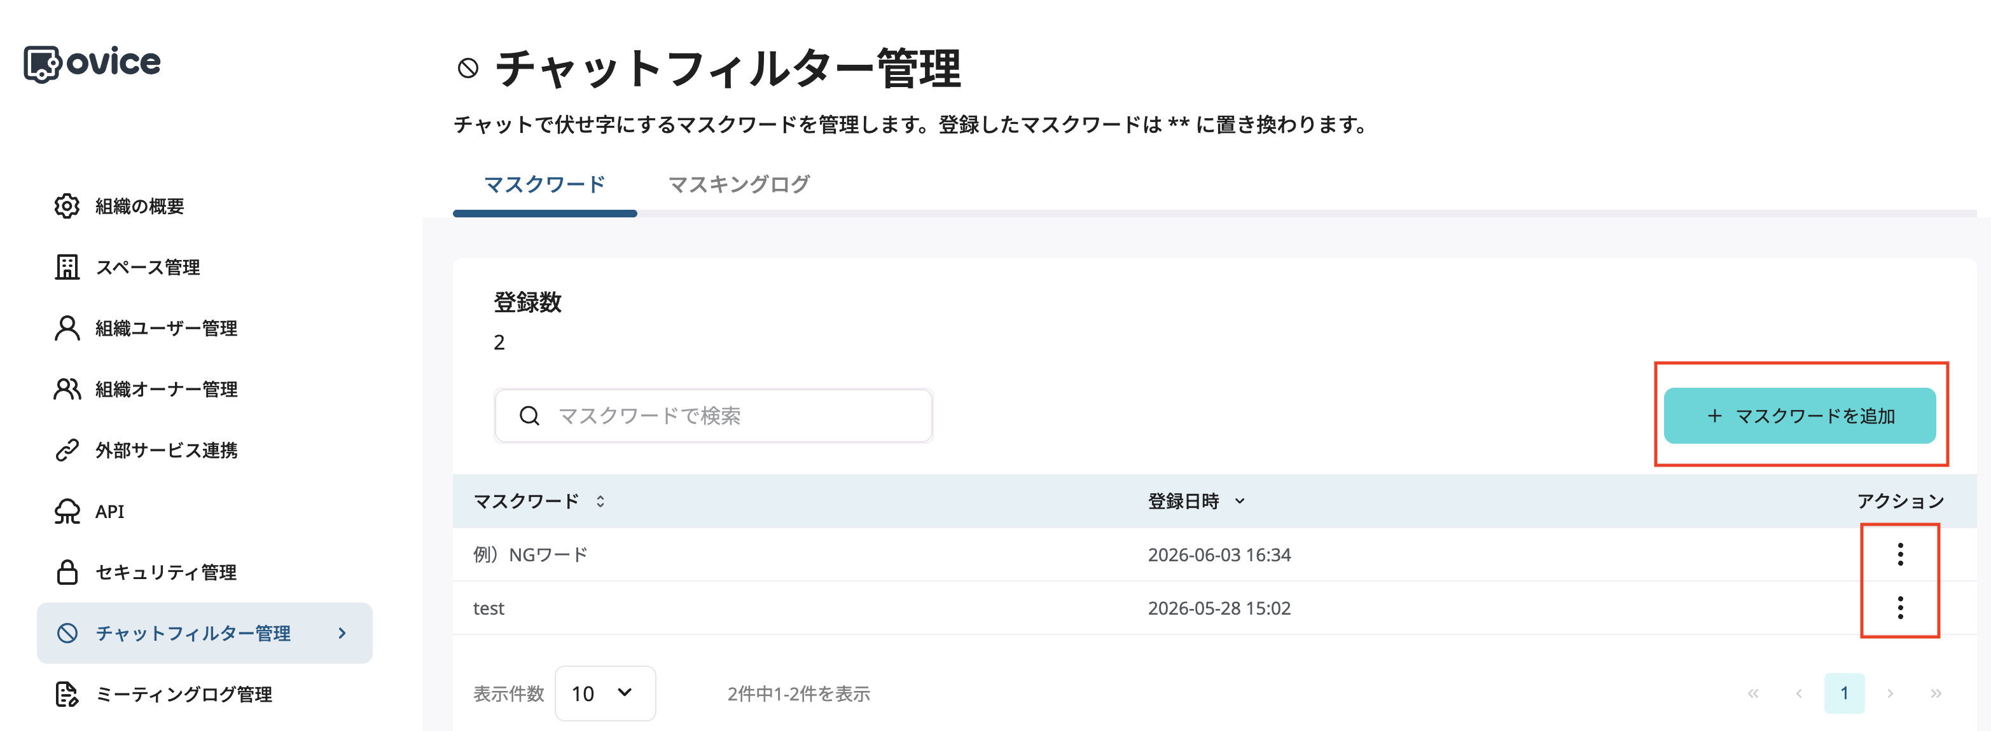Open the action menu for 例）NGワード row
1991x731 pixels.
1901,554
